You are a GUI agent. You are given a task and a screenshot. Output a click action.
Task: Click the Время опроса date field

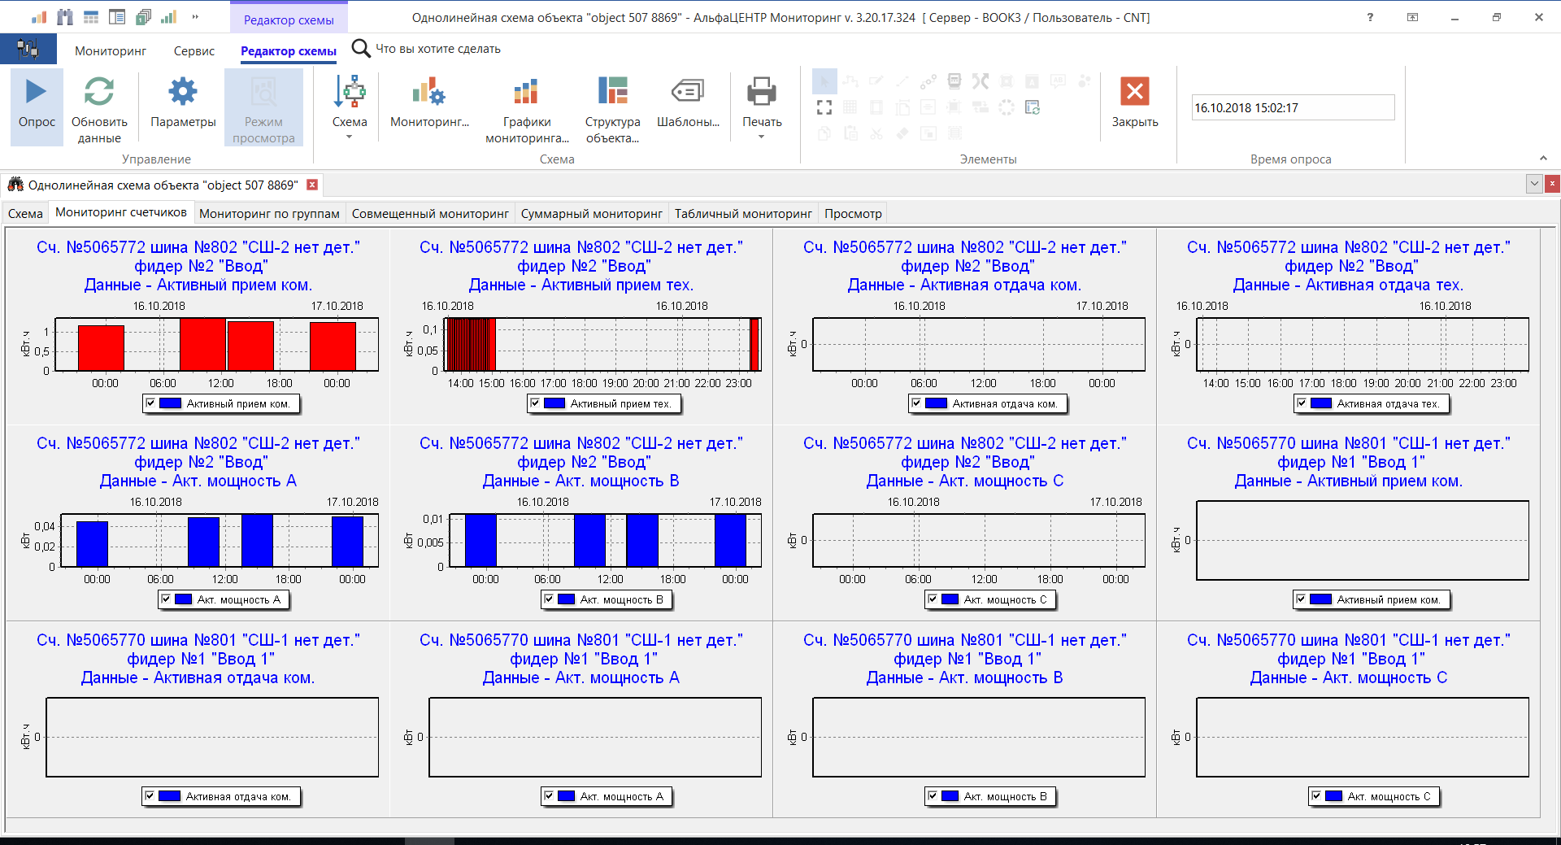click(1292, 108)
